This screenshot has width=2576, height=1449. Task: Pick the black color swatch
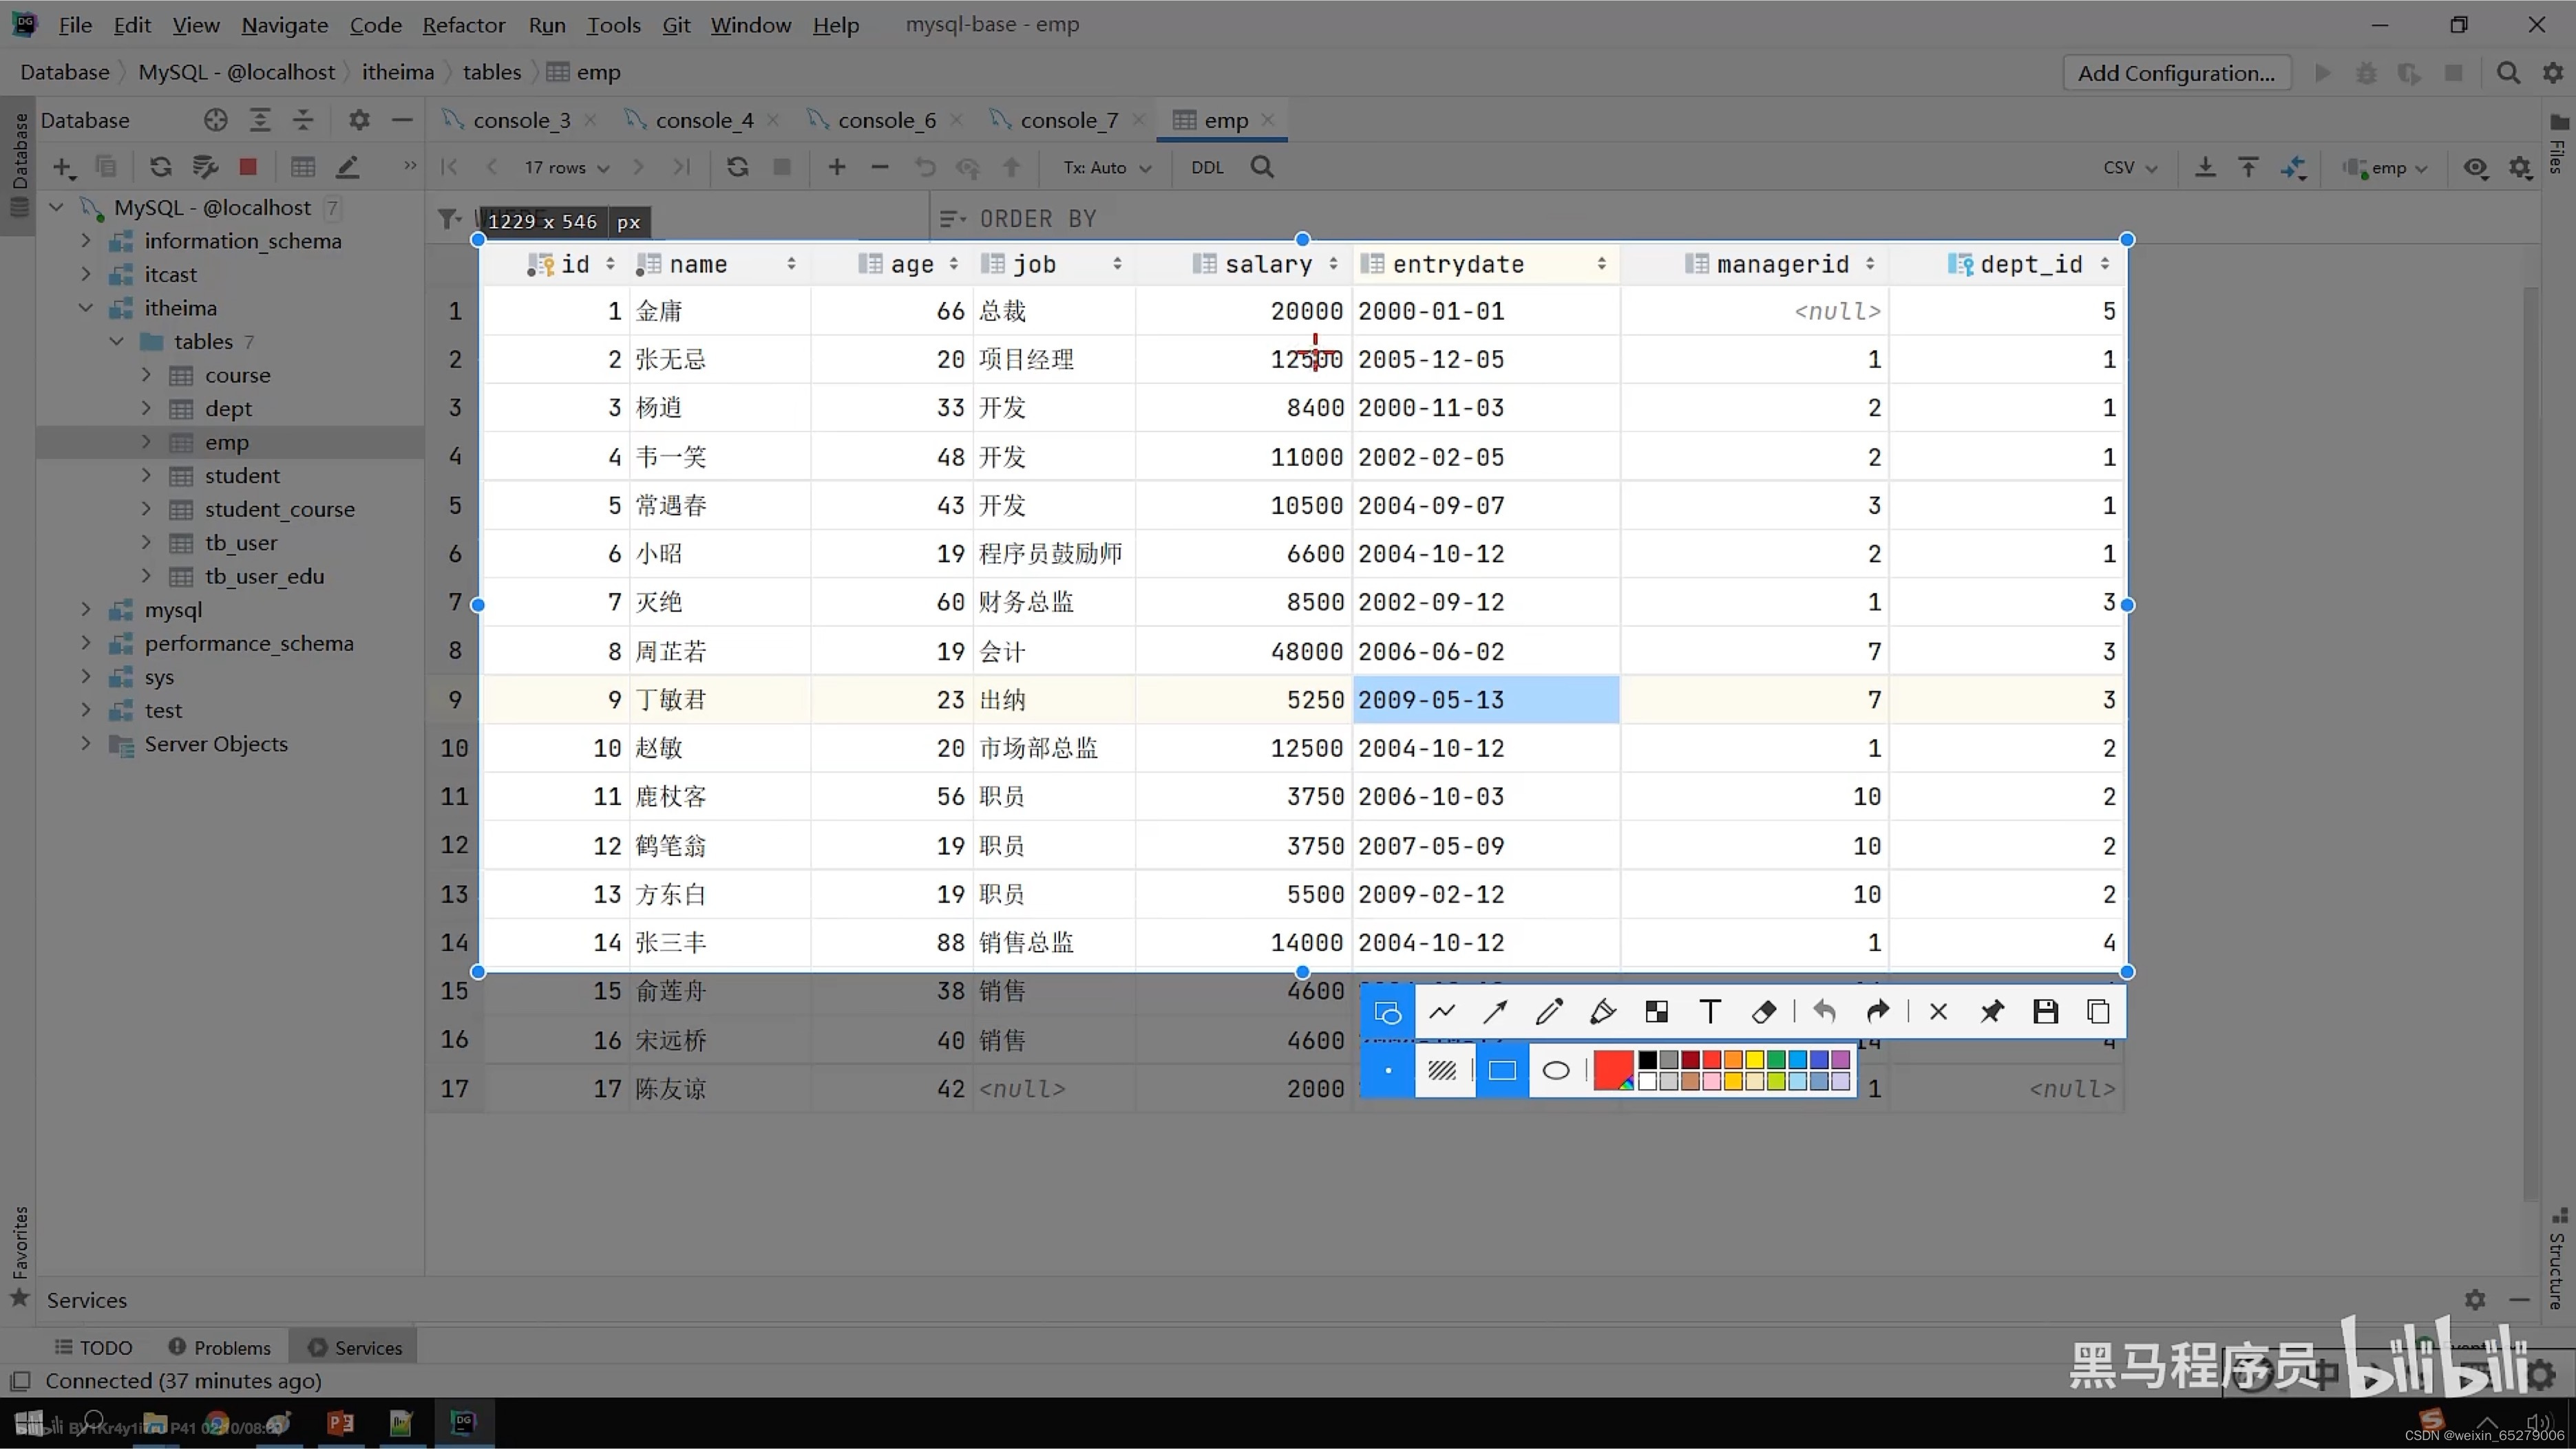tap(1647, 1060)
